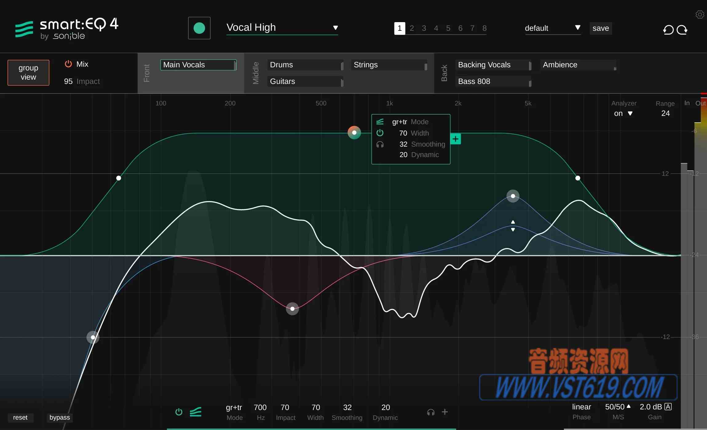Click the green plus button beside popup
Image resolution: width=707 pixels, height=430 pixels.
tap(456, 139)
